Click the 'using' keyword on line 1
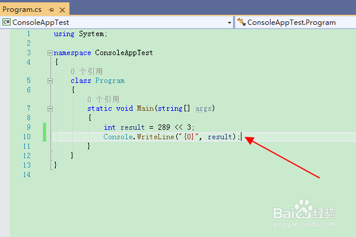The height and width of the screenshot is (237, 356). point(64,34)
